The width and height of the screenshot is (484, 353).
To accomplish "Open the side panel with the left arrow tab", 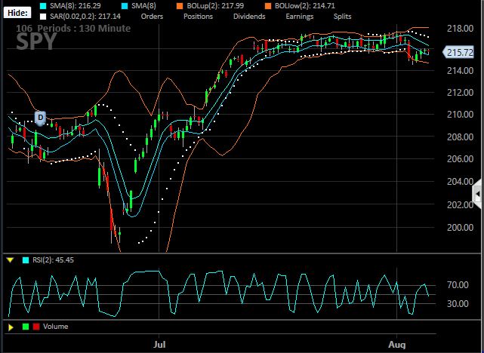I will 477,195.
